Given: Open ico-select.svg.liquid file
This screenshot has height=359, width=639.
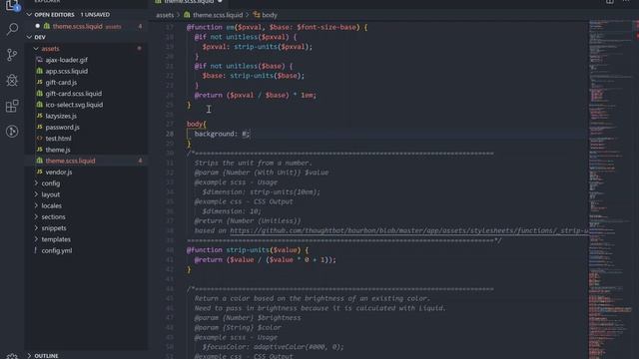Looking at the screenshot, I should click(74, 105).
